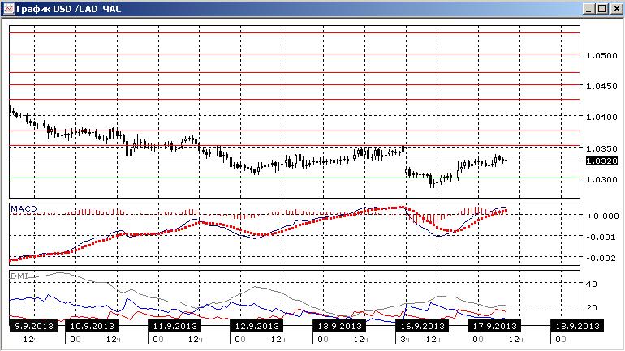Click the '3ч' time label under 16.9.2013
Viewport: 625px width, 351px height.
[x=405, y=340]
